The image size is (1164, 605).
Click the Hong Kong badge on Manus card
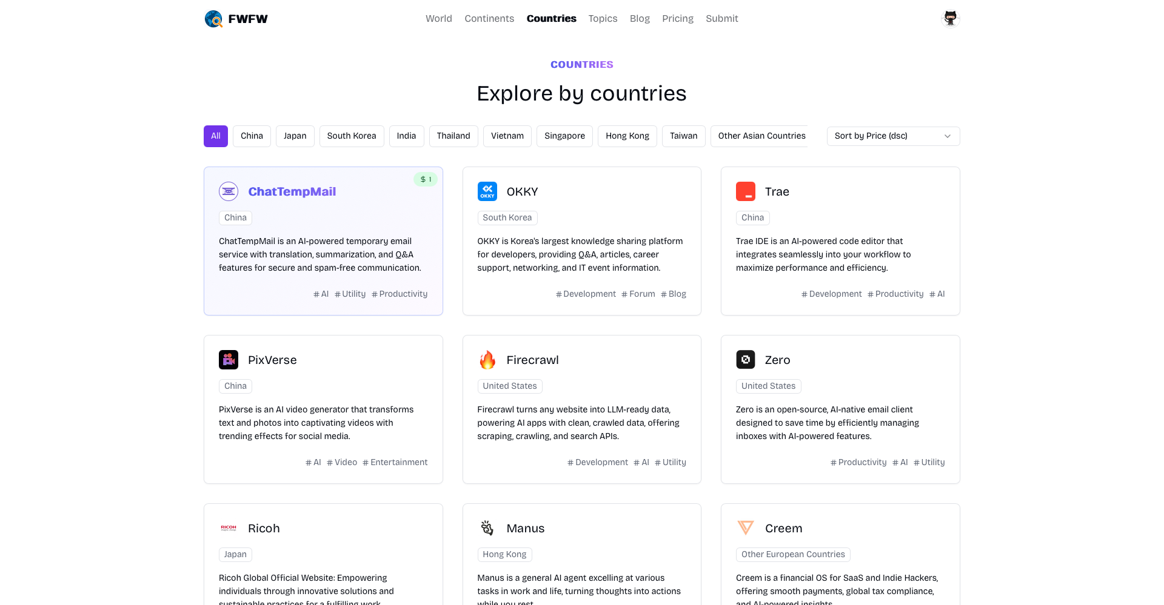point(504,555)
